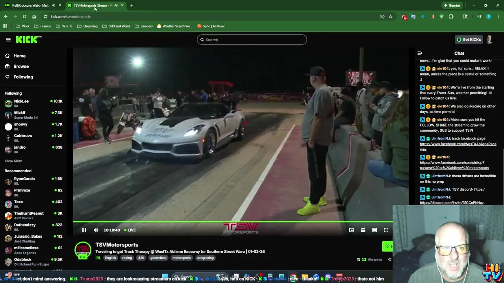
Task: Select the racing tag
Action: click(x=127, y=258)
